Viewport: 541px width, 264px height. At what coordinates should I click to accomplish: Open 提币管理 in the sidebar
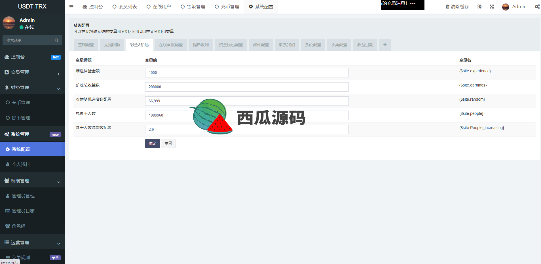[32, 118]
